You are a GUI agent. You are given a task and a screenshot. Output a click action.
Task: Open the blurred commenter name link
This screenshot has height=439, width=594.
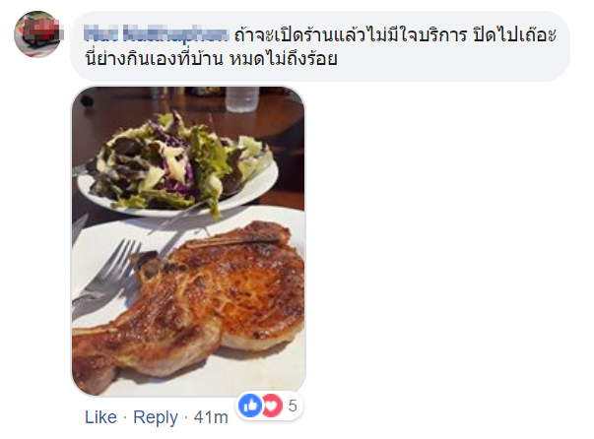pyautogui.click(x=156, y=34)
